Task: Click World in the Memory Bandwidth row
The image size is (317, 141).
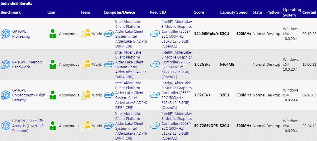Action: 97,65
